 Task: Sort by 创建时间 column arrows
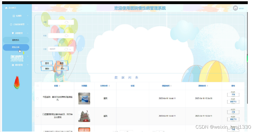pos(171,86)
